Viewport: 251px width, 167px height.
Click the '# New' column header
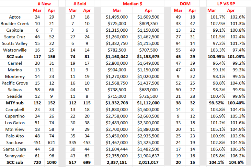coord(44,4)
